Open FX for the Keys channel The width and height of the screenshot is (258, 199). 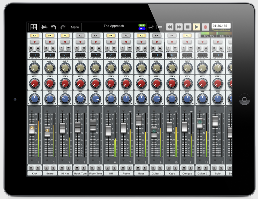point(172,36)
